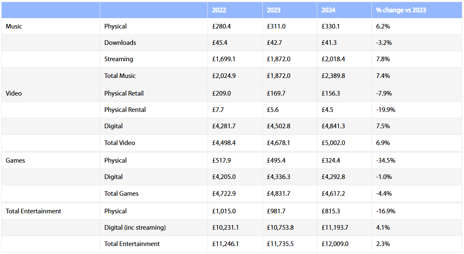This screenshot has height=254, width=464.
Task: Select the '% change vs 2023' header
Action: point(401,10)
